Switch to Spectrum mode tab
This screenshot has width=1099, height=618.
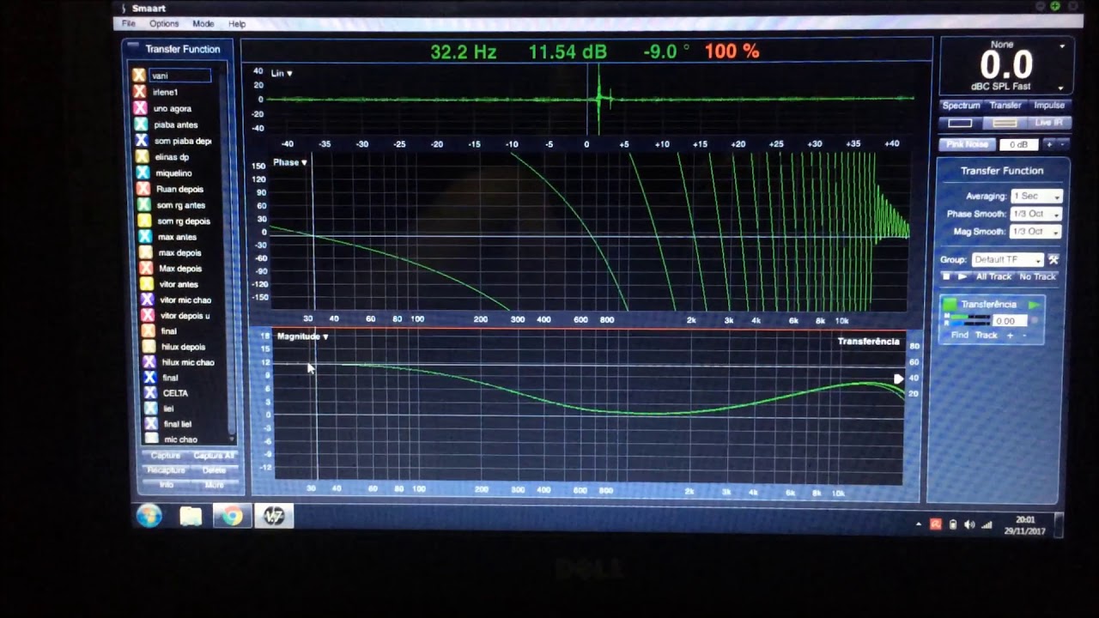point(961,106)
